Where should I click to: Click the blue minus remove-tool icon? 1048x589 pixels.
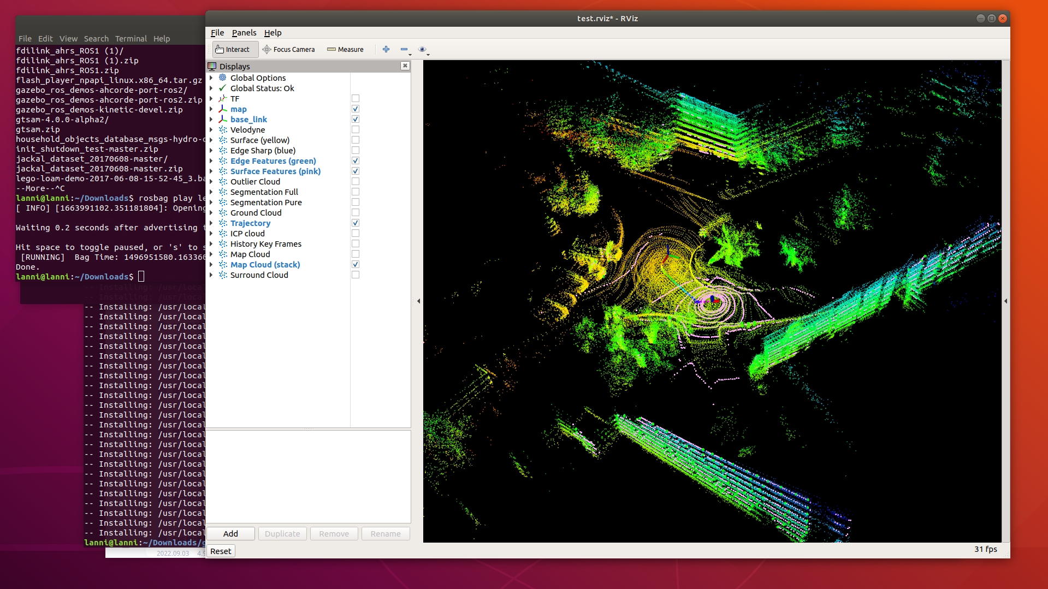click(x=404, y=49)
